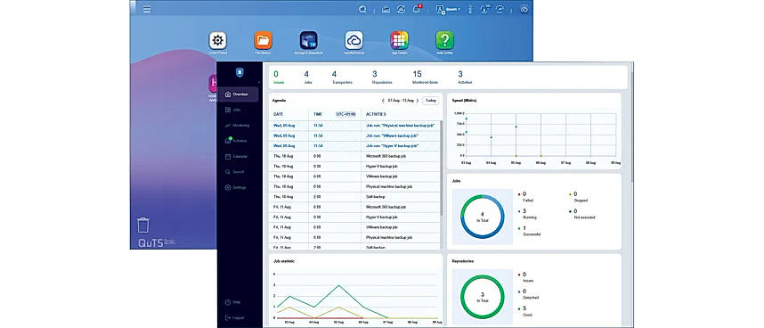Click the Jobs donut chart showing 4 total

(483, 217)
